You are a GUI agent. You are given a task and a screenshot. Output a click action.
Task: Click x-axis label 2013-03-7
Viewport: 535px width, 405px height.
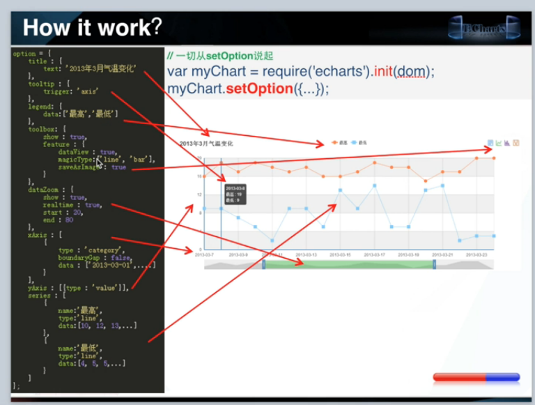[x=204, y=254]
